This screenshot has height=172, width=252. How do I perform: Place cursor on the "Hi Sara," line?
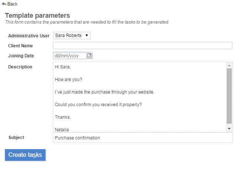click(63, 67)
